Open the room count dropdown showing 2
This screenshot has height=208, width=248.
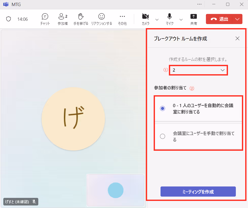198,70
